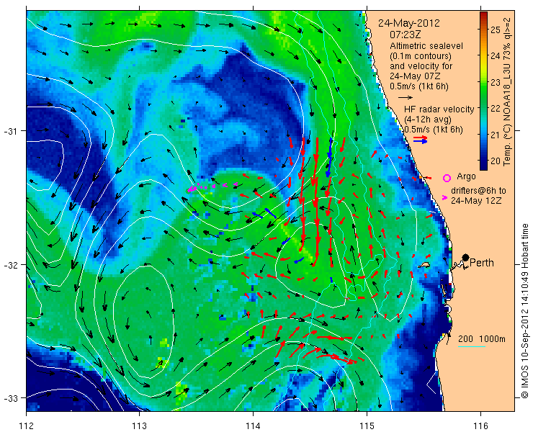Click the 'Perth' city label
This screenshot has height=432, width=533.
coord(482,263)
